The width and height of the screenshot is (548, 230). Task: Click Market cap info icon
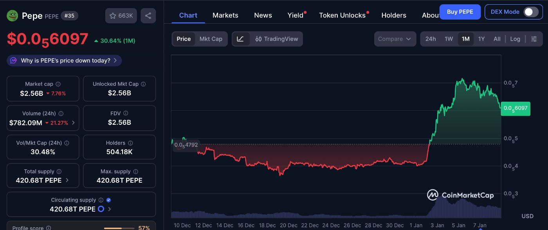(x=58, y=84)
